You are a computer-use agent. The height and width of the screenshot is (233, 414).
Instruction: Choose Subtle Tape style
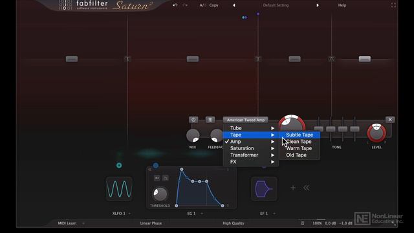tap(300, 135)
